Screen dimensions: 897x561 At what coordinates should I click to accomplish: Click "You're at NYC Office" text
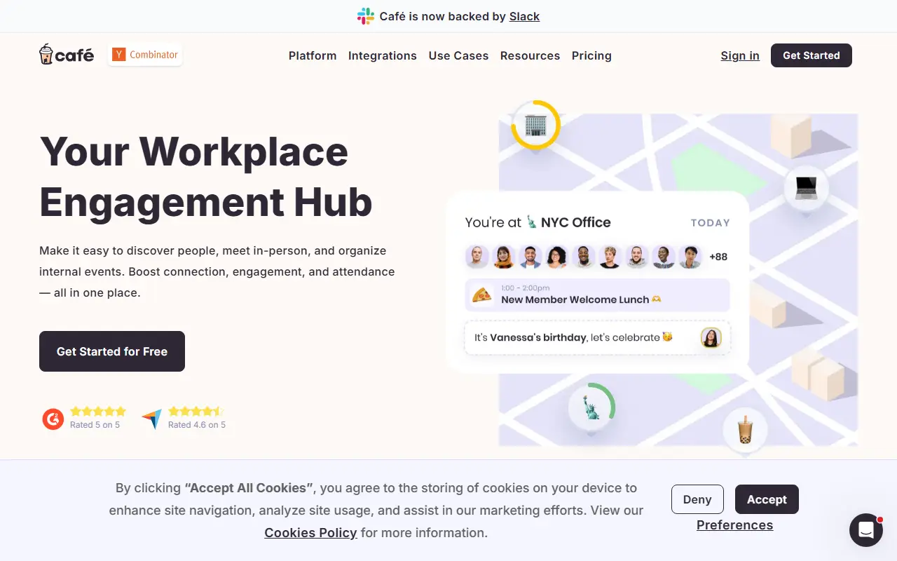coord(538,222)
